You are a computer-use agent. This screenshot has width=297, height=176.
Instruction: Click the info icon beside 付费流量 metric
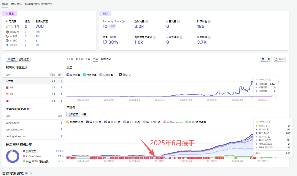178,21
